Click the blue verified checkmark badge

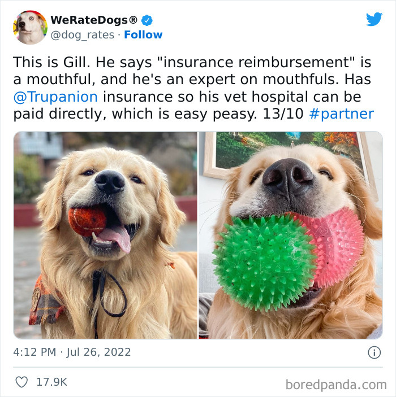(147, 20)
